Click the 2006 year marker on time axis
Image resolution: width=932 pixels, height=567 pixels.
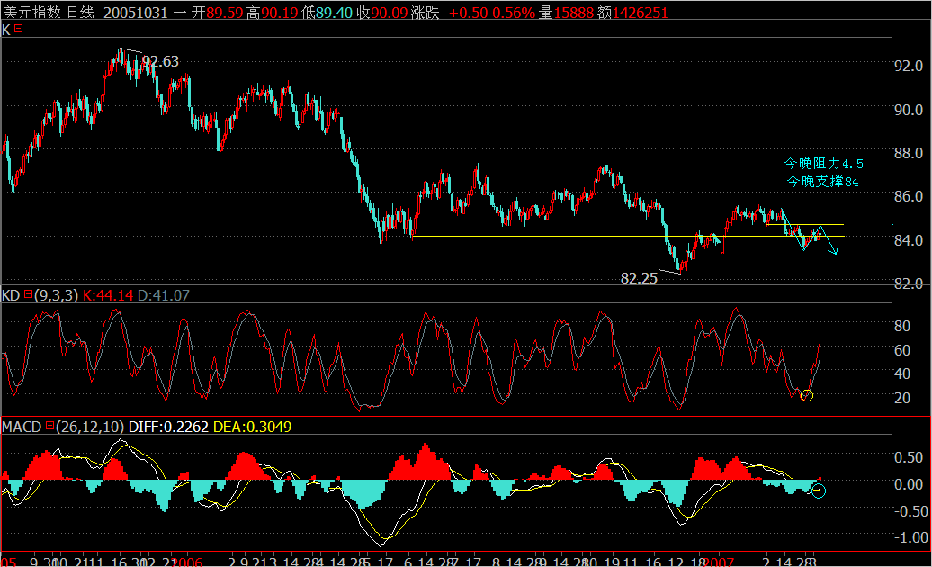pyautogui.click(x=186, y=562)
